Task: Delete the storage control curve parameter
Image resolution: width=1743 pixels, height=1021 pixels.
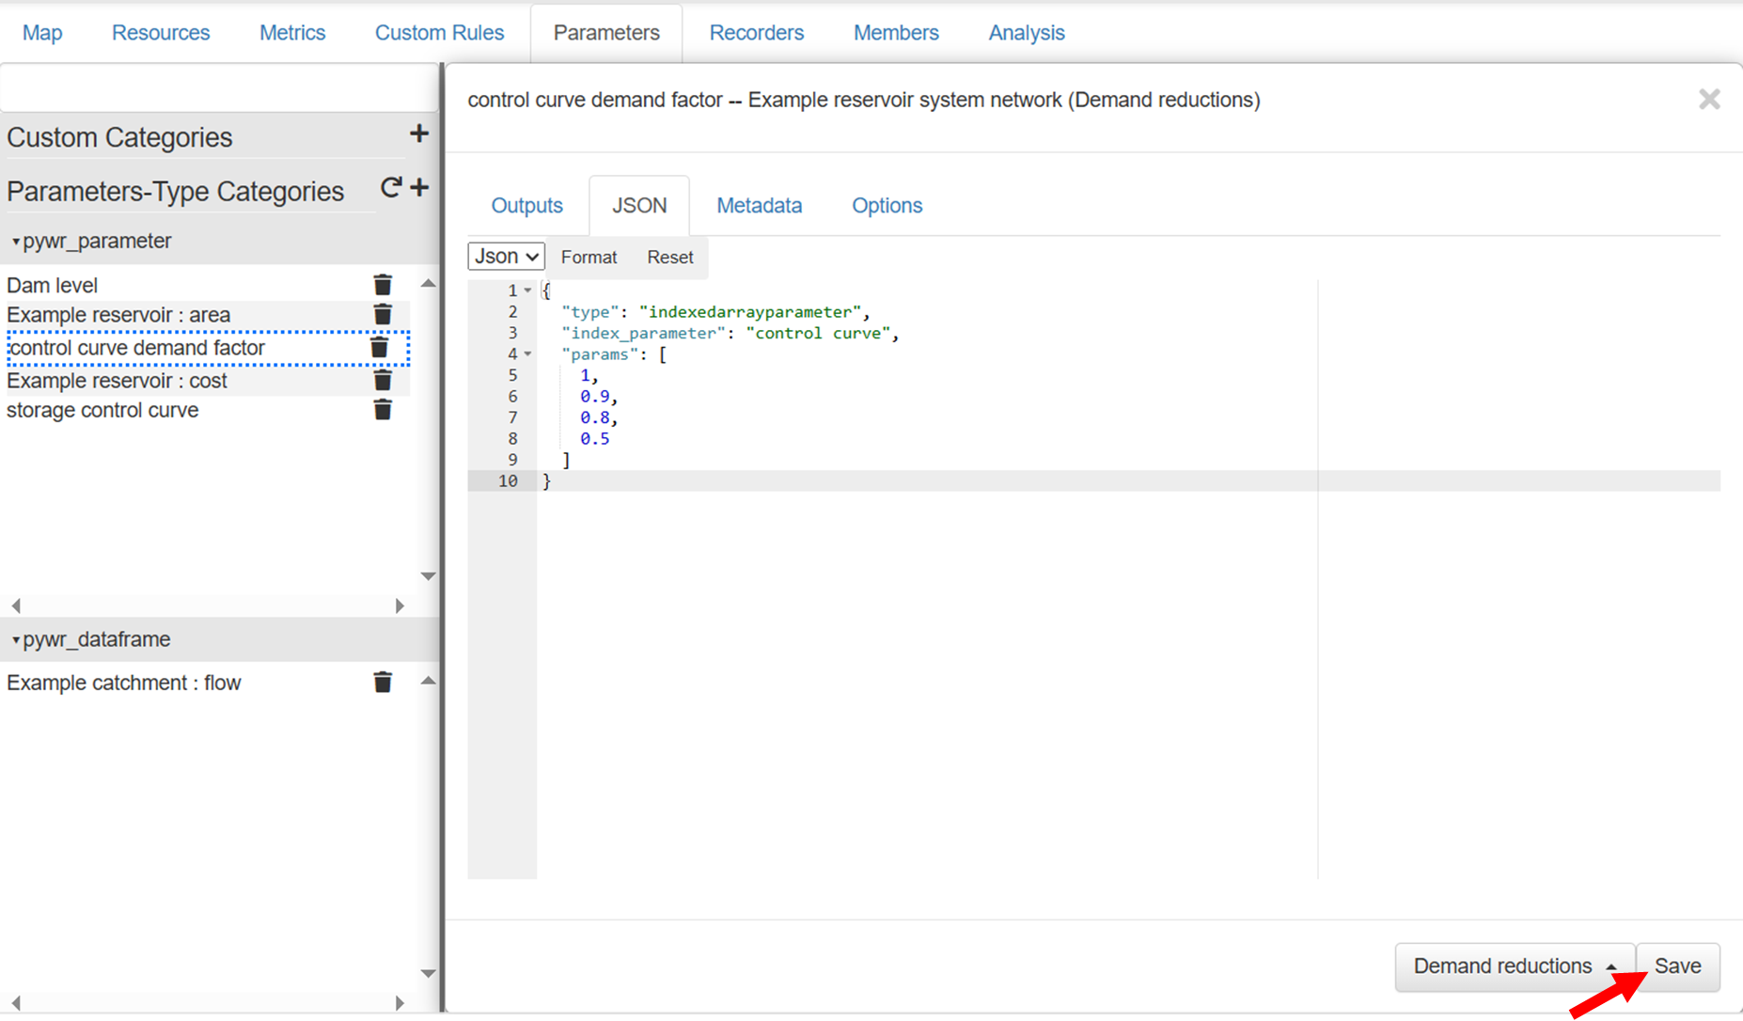Action: pyautogui.click(x=383, y=410)
